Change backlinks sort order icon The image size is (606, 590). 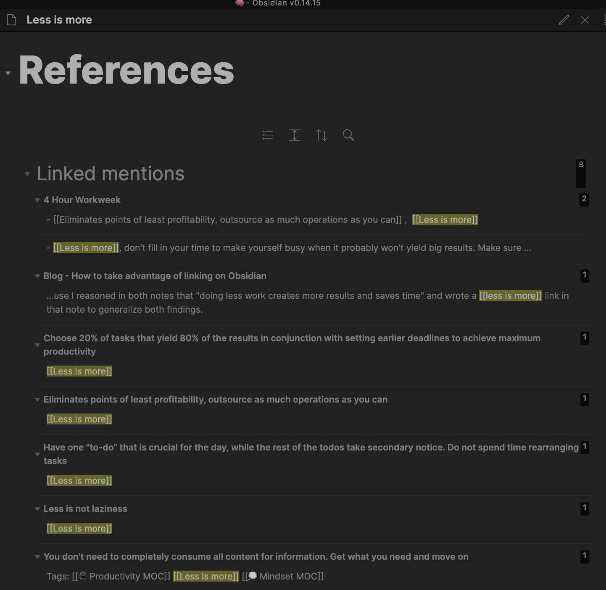click(x=321, y=135)
